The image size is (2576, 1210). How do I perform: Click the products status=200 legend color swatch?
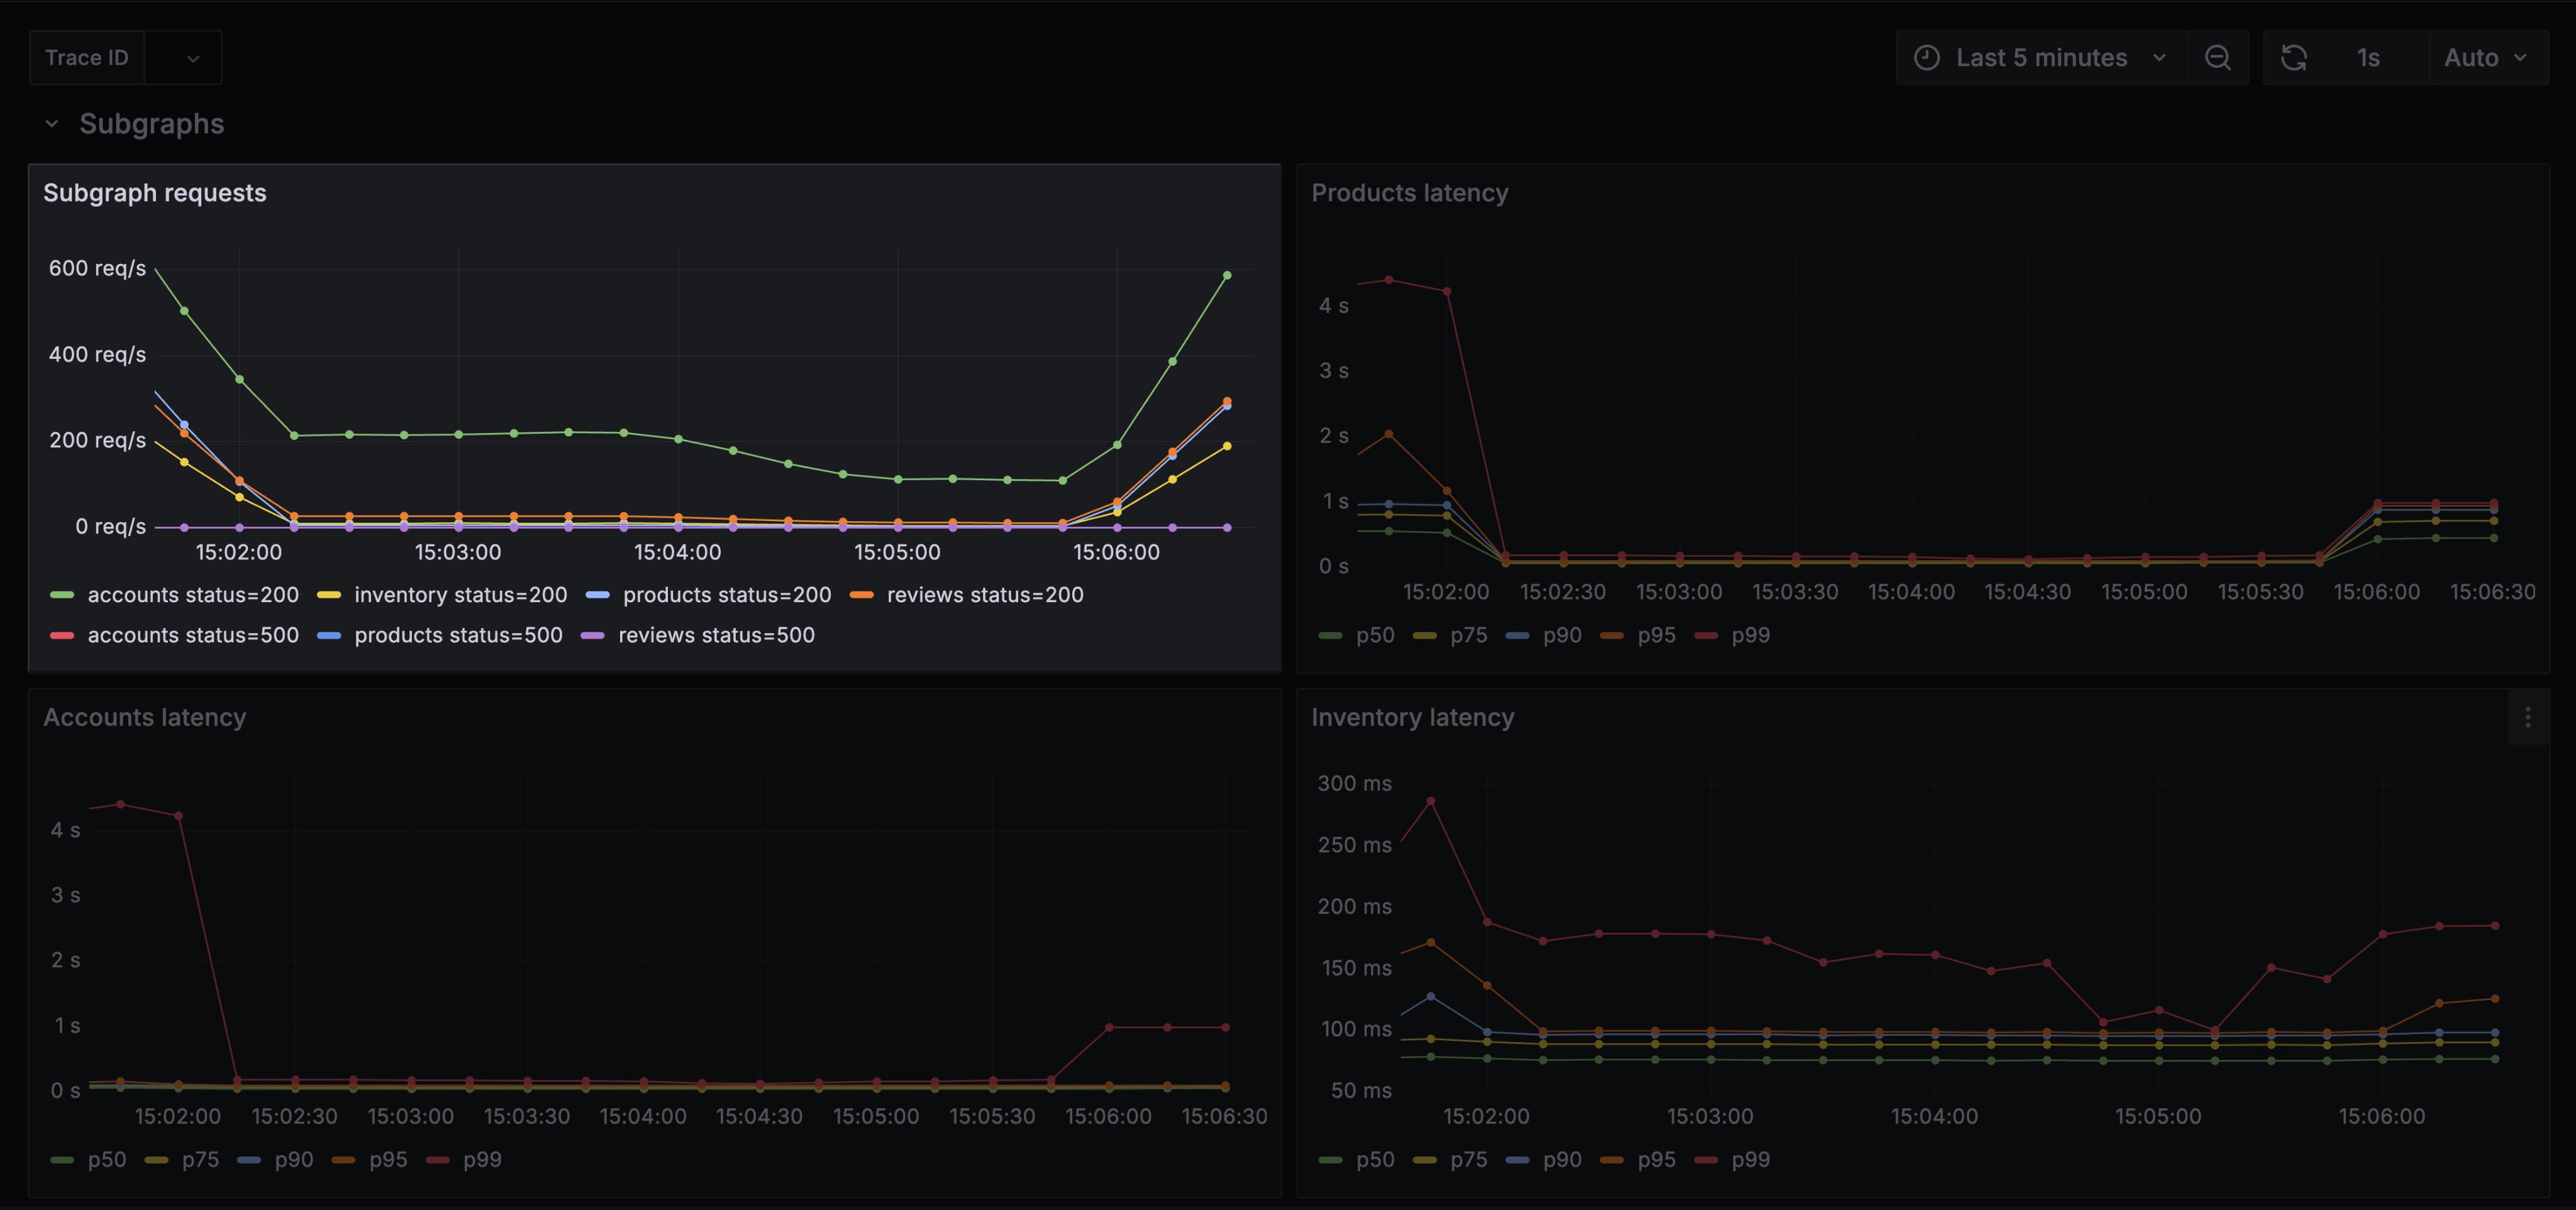pos(597,595)
